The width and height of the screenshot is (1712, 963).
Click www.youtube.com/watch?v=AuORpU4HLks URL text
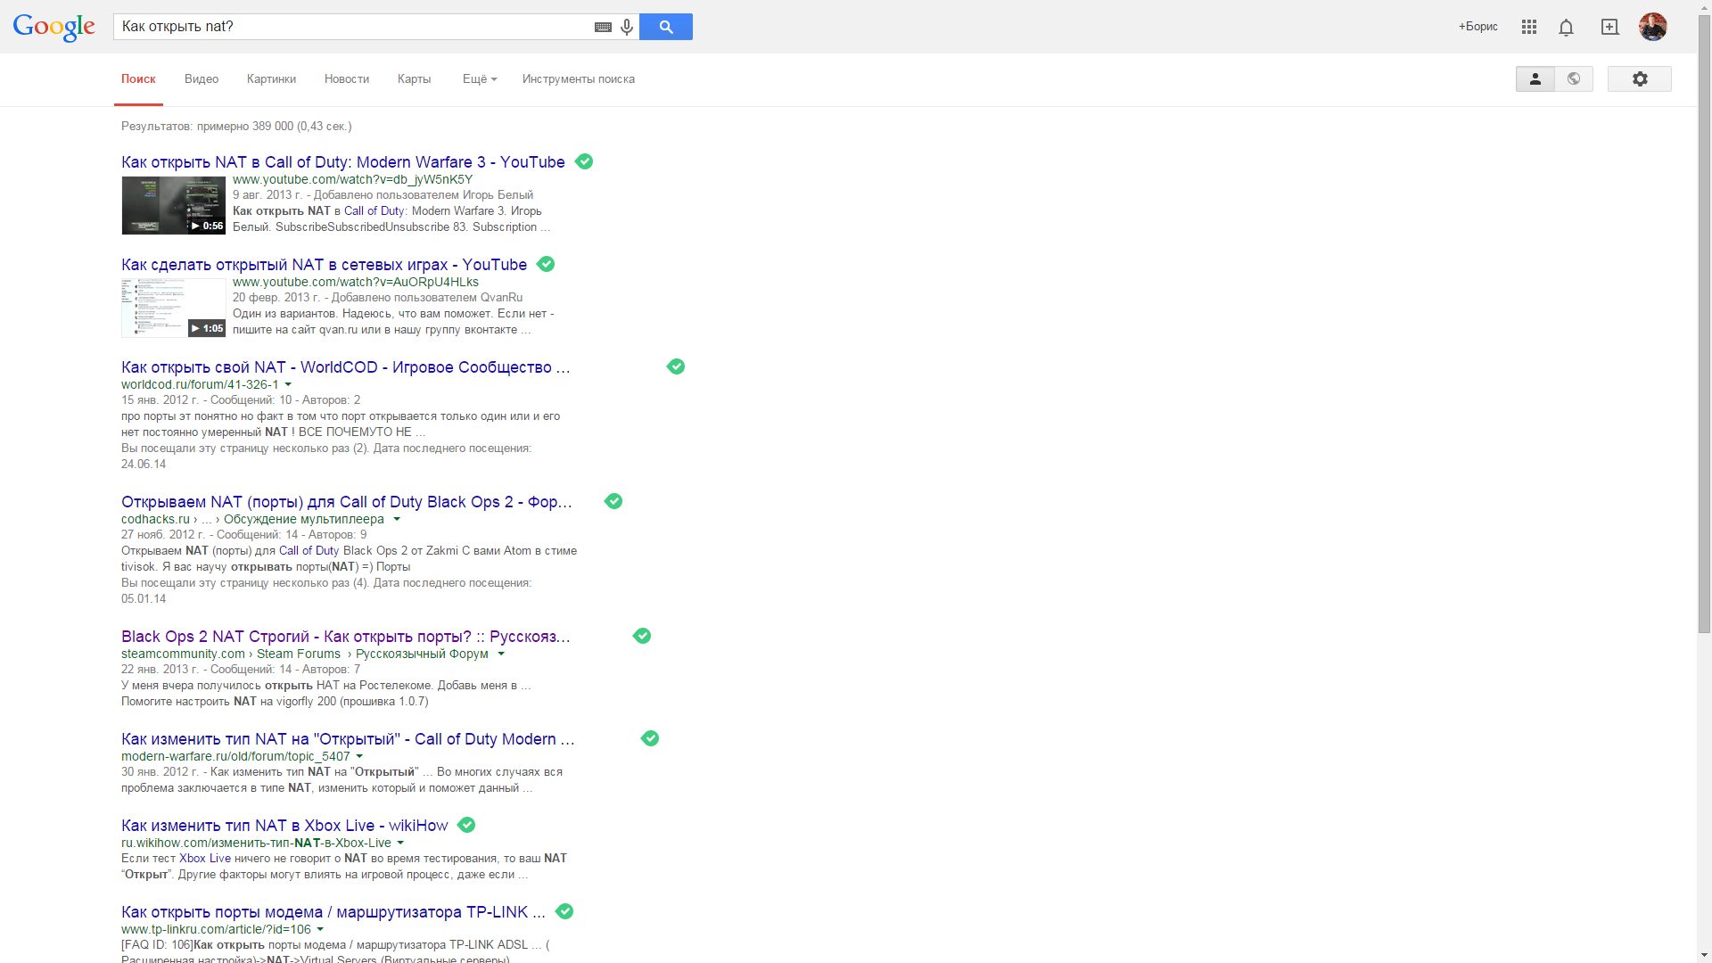click(356, 282)
